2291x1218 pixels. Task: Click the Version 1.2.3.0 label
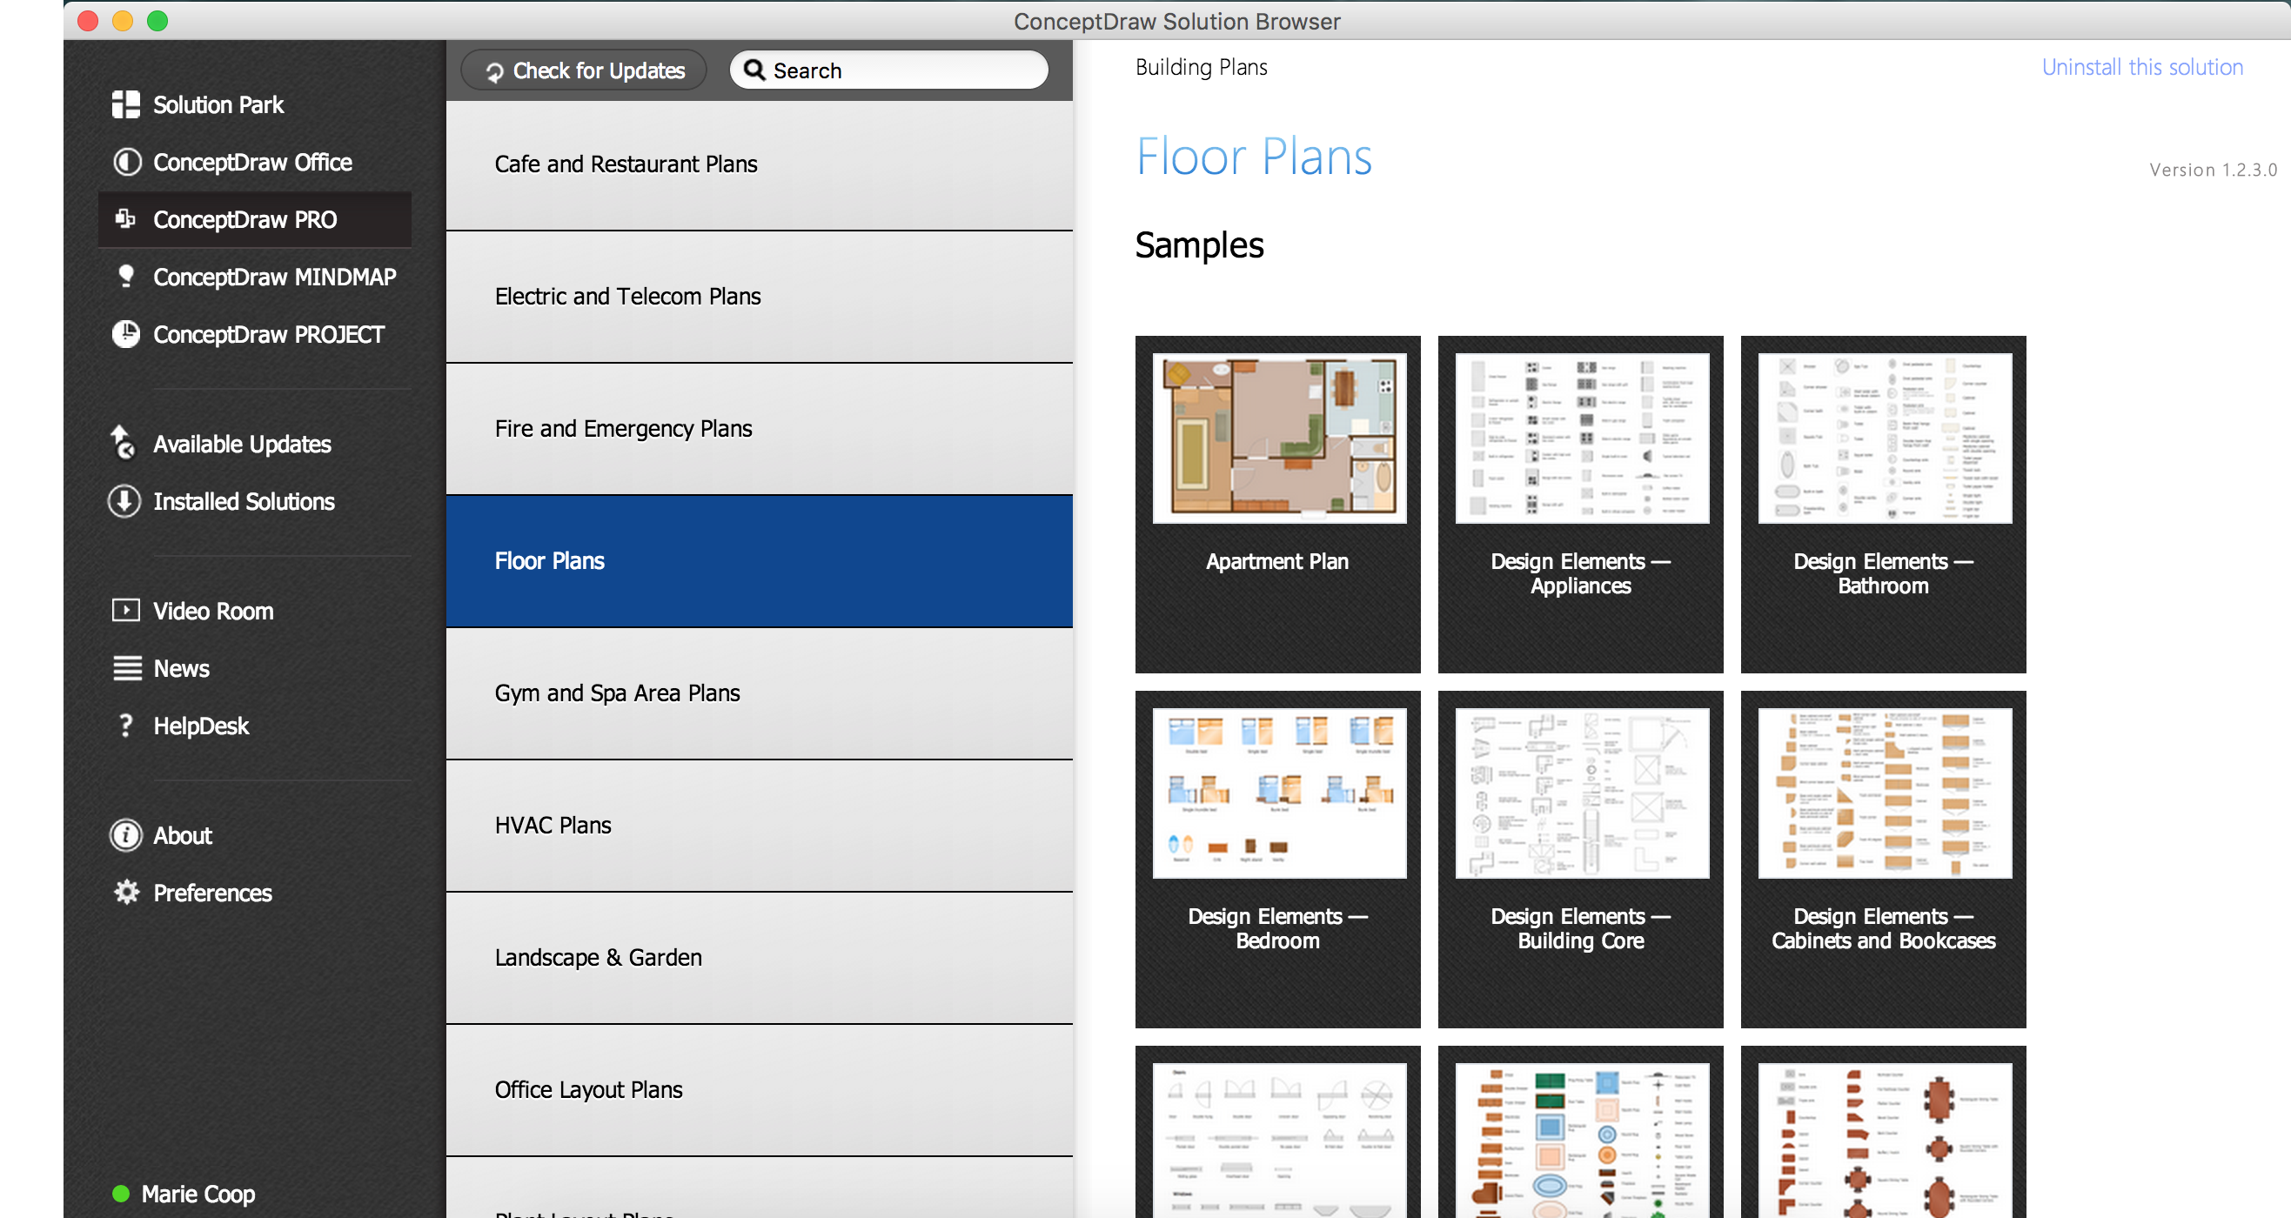coord(2212,170)
